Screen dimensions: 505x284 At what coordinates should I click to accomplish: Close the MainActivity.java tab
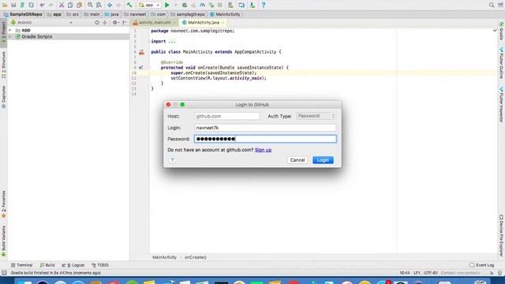coord(223,23)
